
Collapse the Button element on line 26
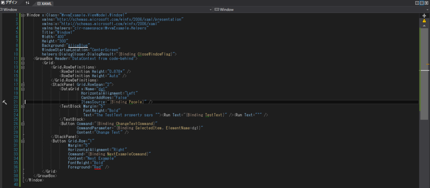[x=23, y=124]
